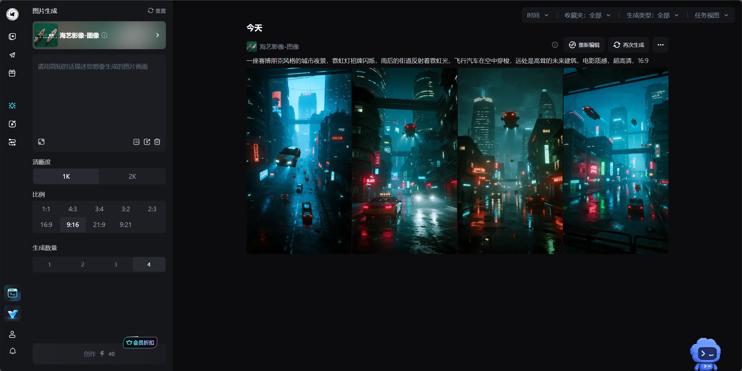Image resolution: width=742 pixels, height=371 pixels.
Task: Select the image generation sparkle icon
Action: pyautogui.click(x=12, y=106)
